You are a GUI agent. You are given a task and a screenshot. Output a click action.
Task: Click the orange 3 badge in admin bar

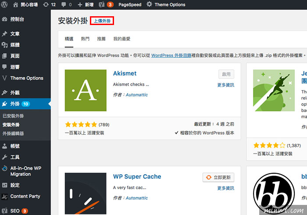[110, 4]
